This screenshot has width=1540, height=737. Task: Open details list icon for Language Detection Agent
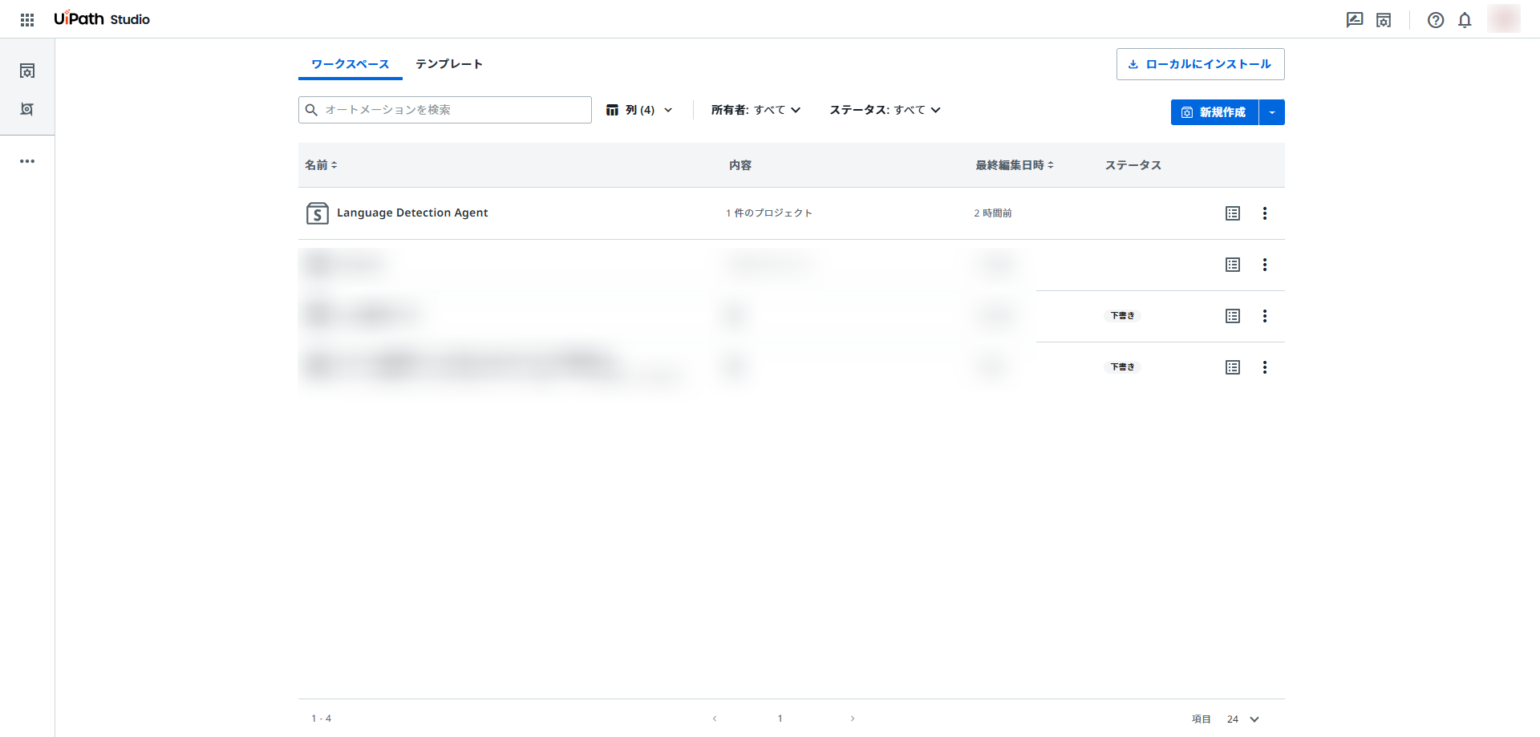coord(1233,213)
